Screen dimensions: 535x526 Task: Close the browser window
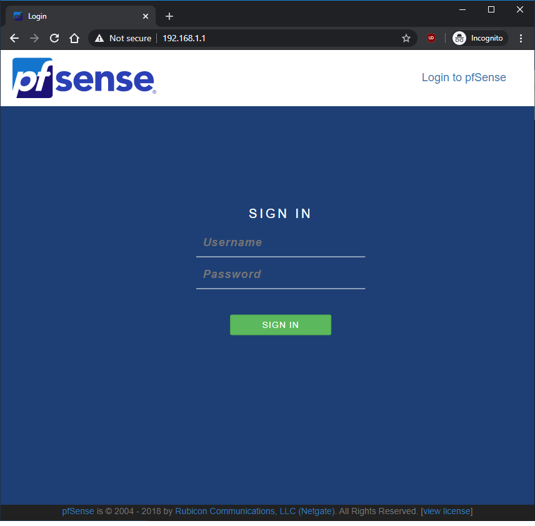click(519, 9)
